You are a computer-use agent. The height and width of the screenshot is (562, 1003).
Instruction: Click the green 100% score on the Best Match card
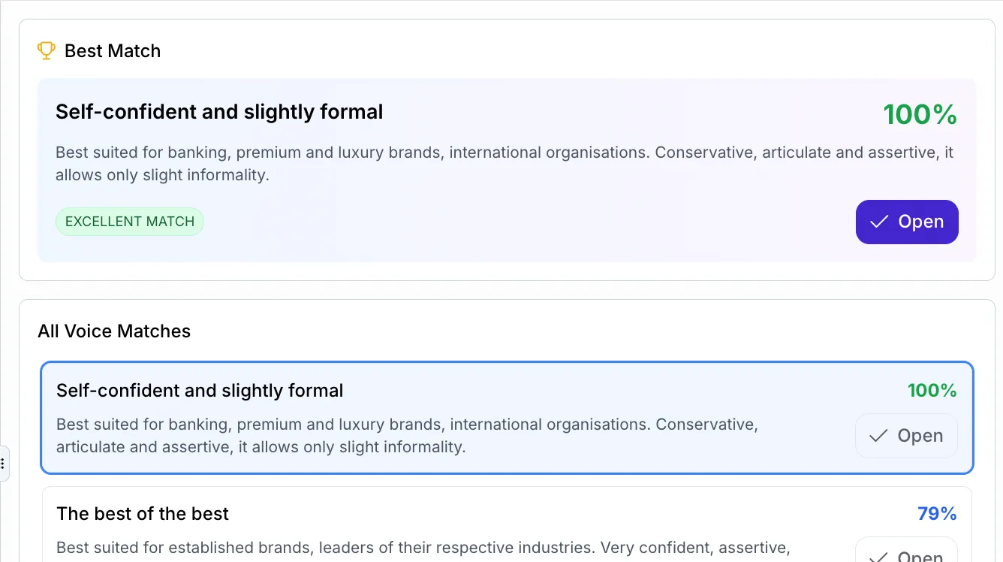pyautogui.click(x=920, y=114)
